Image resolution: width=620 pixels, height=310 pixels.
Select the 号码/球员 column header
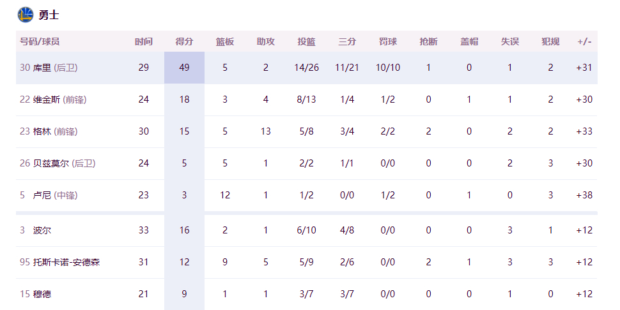[40, 41]
